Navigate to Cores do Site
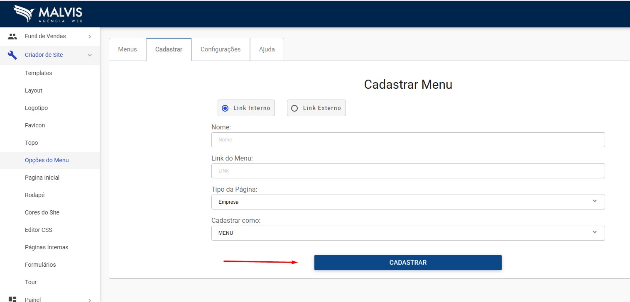The image size is (630, 302). tap(42, 212)
